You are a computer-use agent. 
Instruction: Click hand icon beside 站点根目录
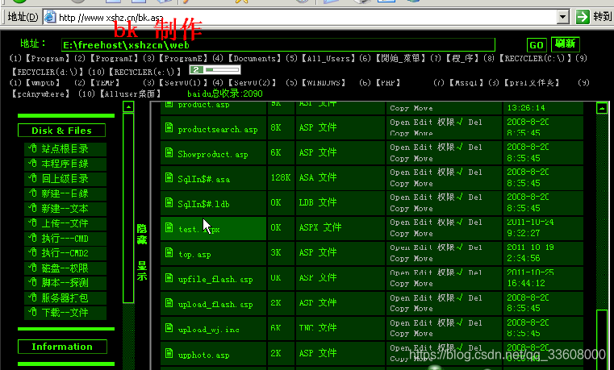pos(32,148)
